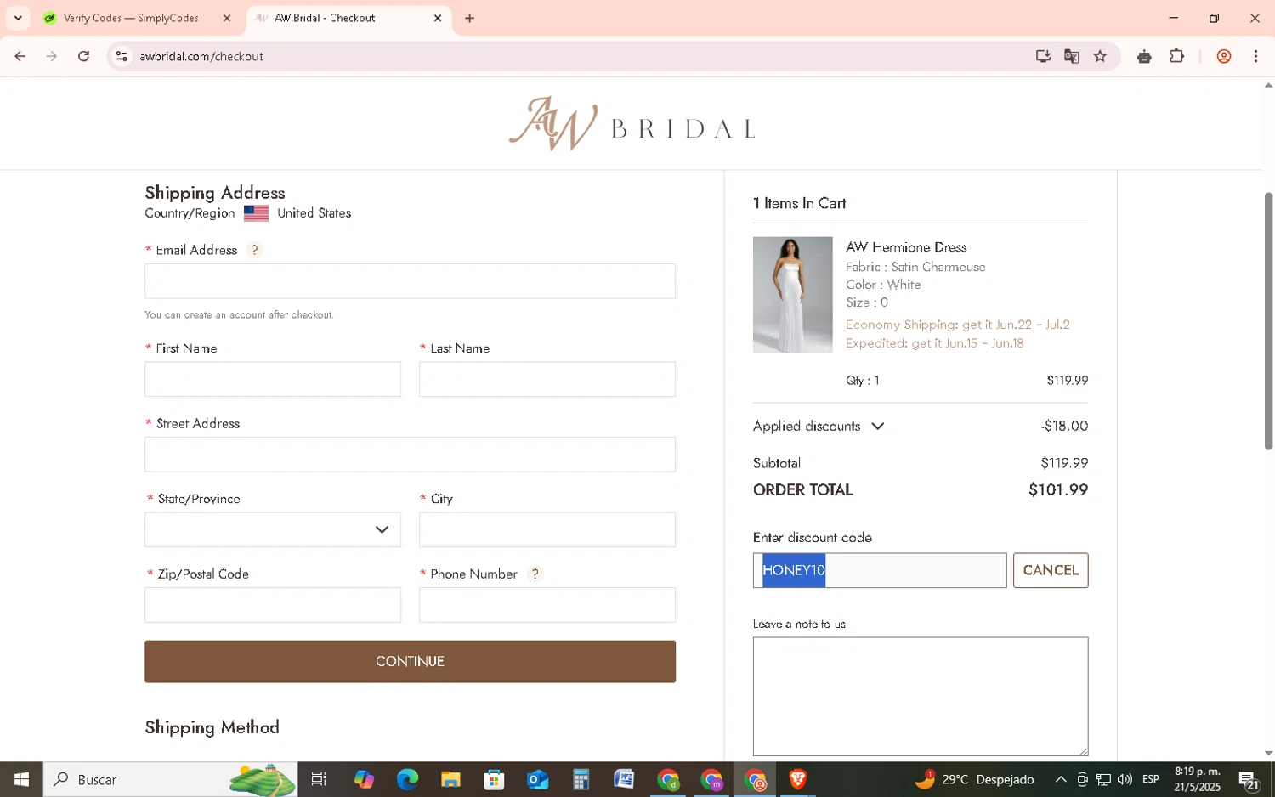1275x797 pixels.
Task: Open Word from taskbar
Action: click(x=624, y=779)
